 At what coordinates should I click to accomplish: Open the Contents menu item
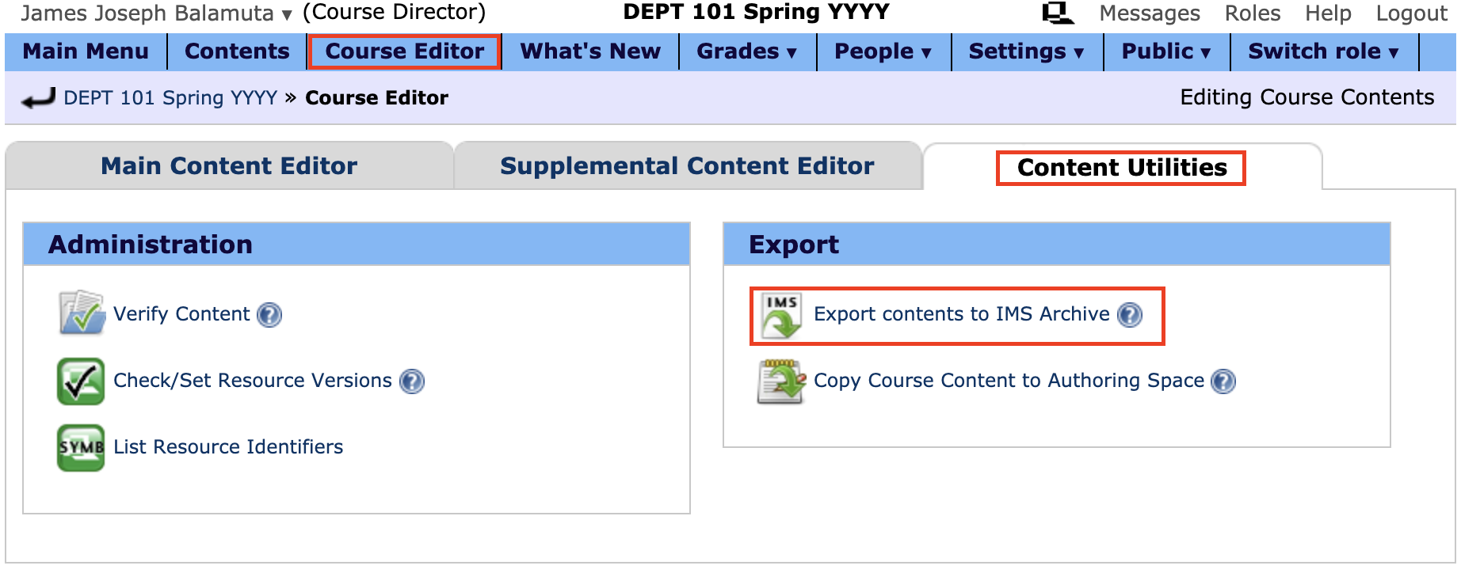coord(237,51)
